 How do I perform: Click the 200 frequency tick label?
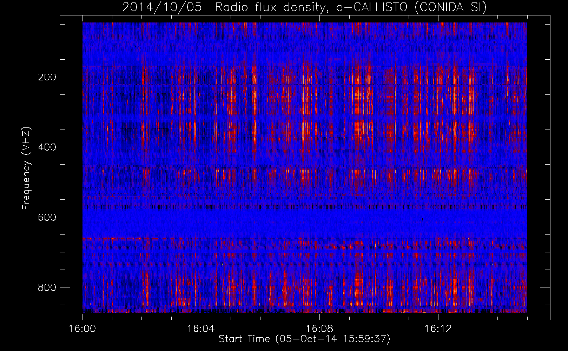(x=47, y=77)
